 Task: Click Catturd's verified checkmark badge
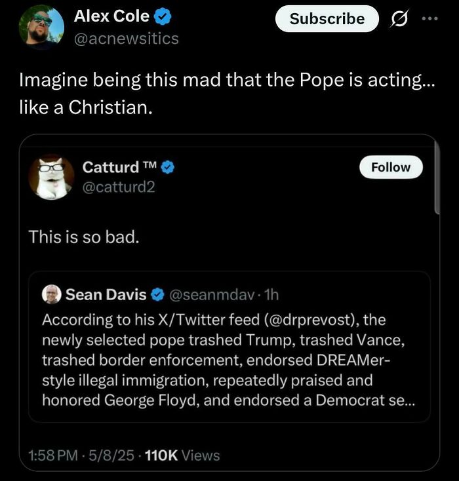coord(167,167)
